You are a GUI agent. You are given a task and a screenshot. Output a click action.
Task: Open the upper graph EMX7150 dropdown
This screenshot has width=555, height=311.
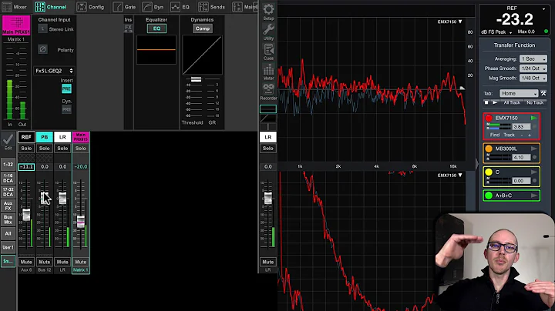[x=450, y=22]
